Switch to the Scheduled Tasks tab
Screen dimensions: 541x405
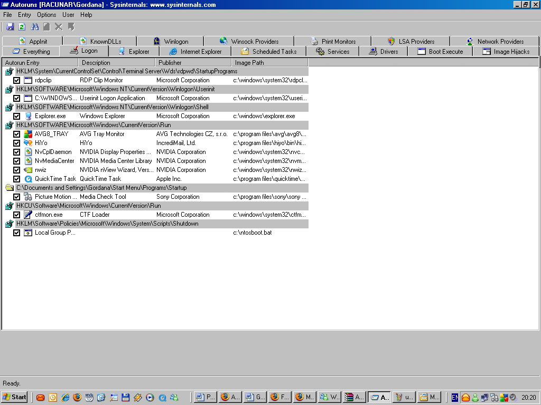(x=269, y=51)
